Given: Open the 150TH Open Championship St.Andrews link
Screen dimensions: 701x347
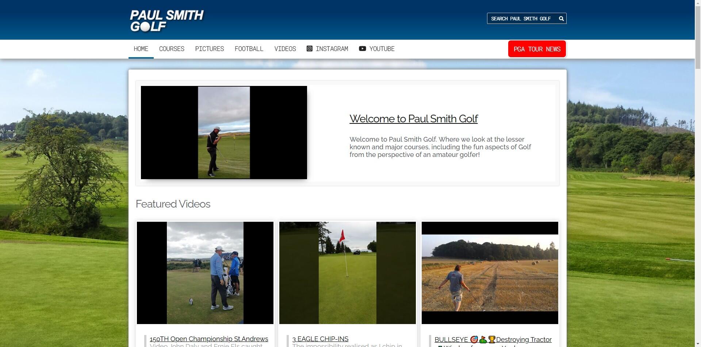Looking at the screenshot, I should pos(209,339).
